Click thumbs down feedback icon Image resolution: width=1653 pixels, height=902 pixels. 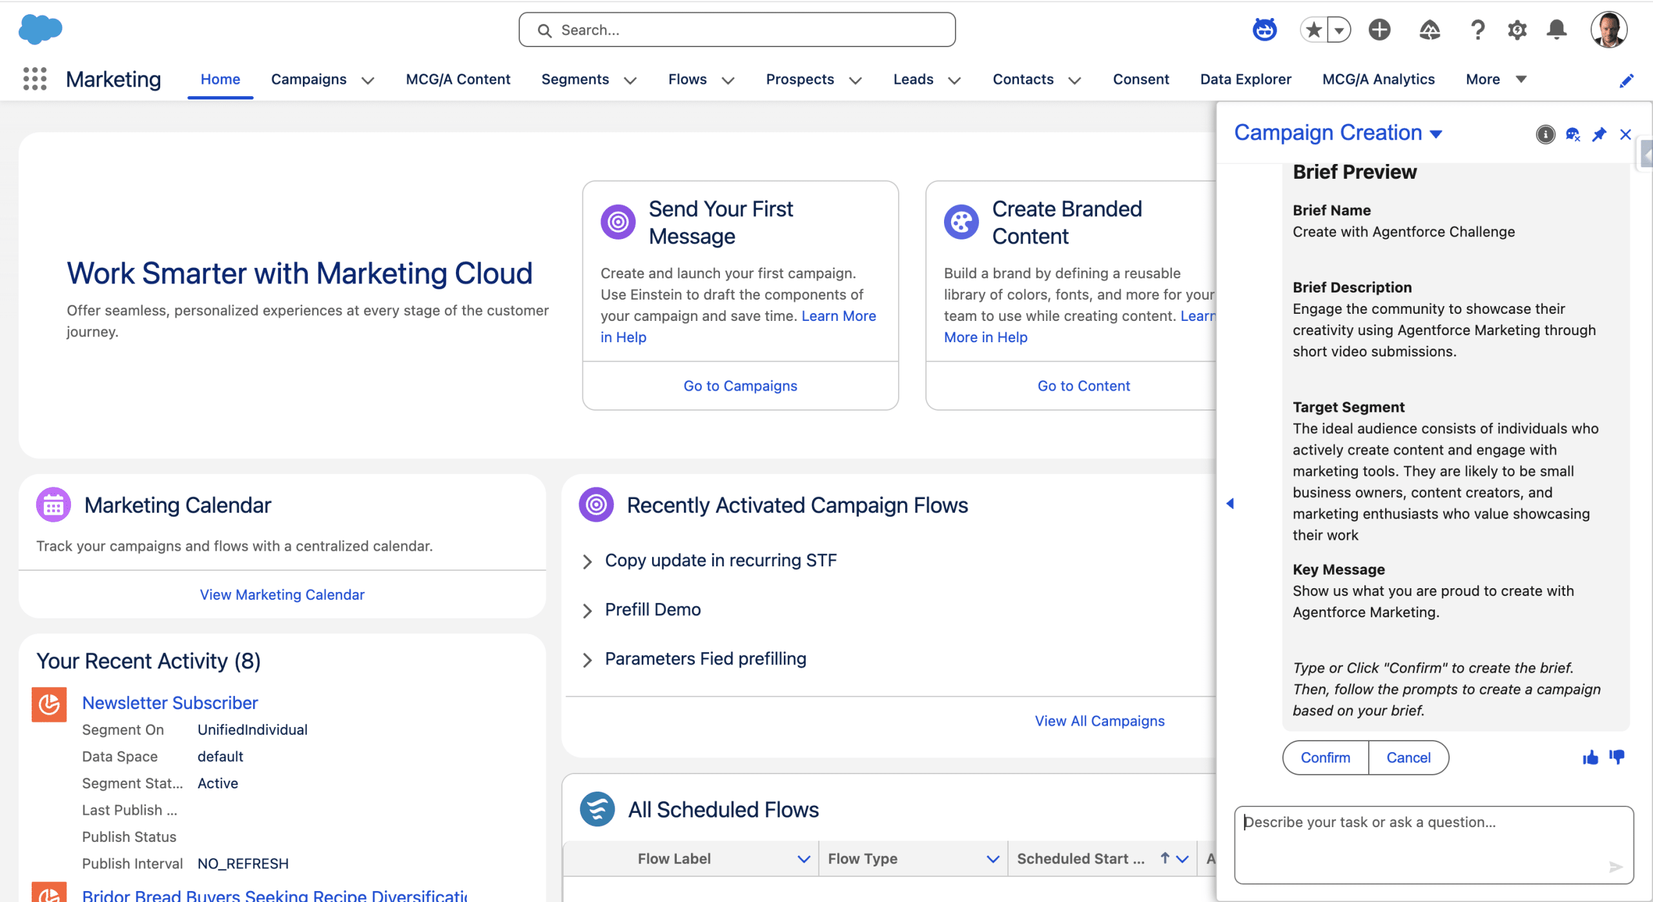(1617, 757)
